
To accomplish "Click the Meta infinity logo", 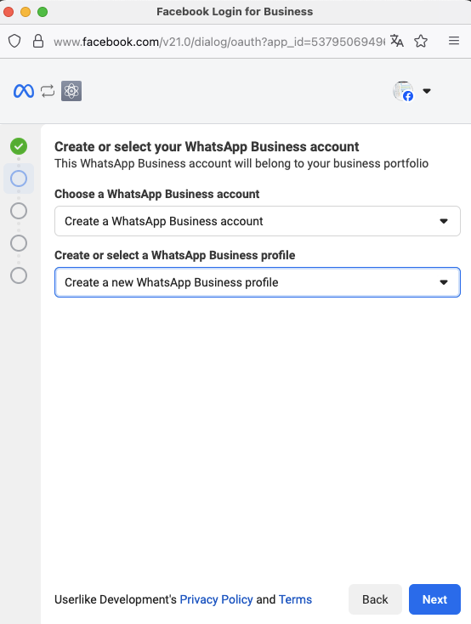I will pos(24,91).
